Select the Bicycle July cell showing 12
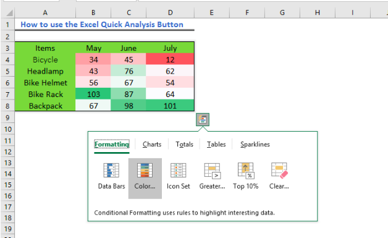Viewport: 388px width, 238px height. 170,60
